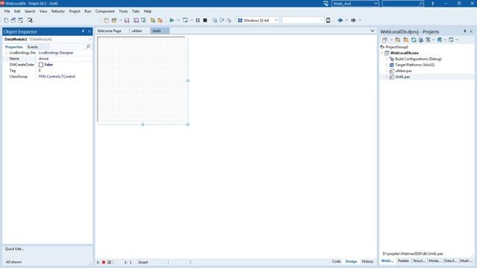The width and height of the screenshot is (477, 268).
Task: Click the View Form toolbar icon
Action: tap(13, 20)
